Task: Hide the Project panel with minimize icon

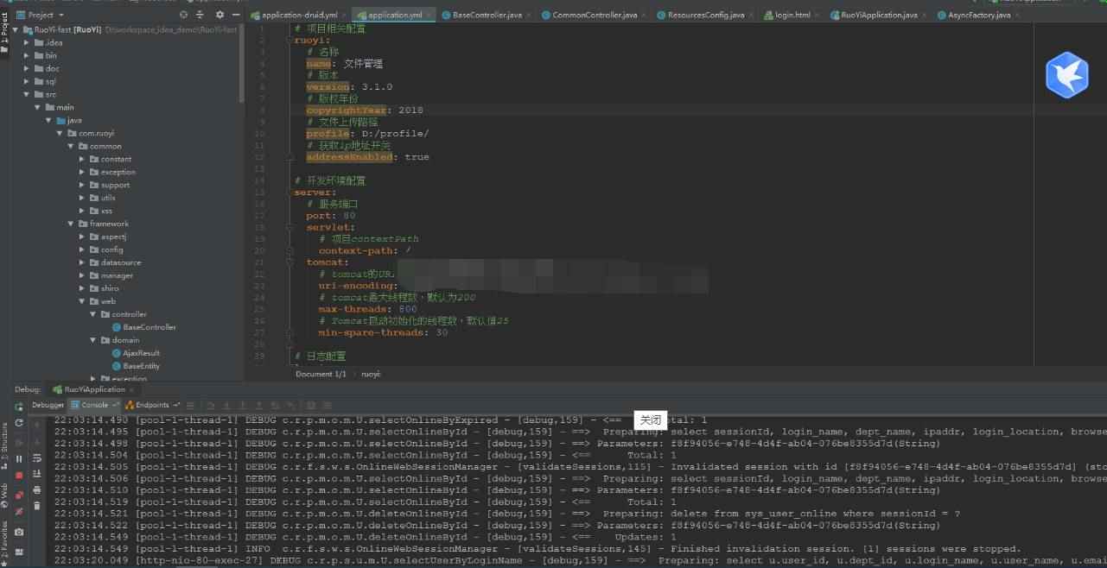Action: click(x=235, y=15)
